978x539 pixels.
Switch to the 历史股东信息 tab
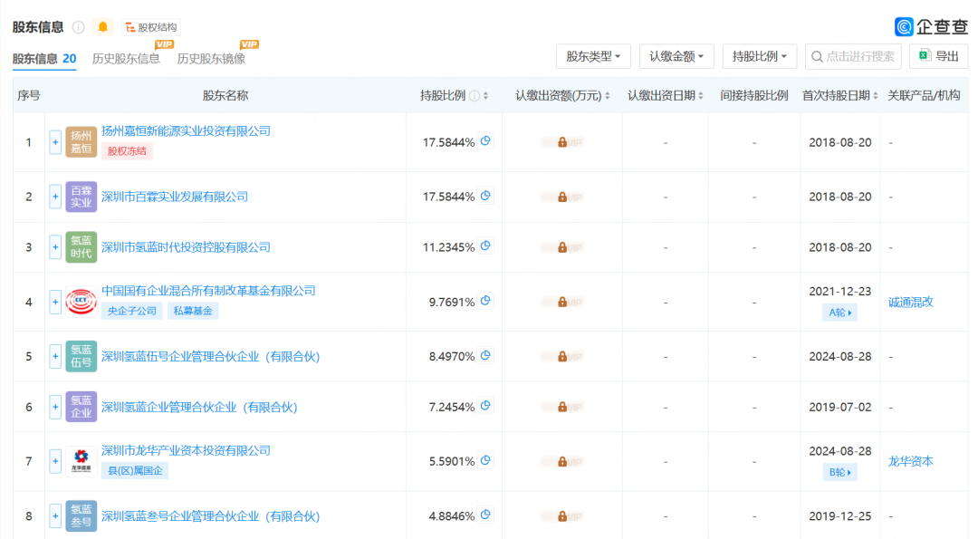126,59
